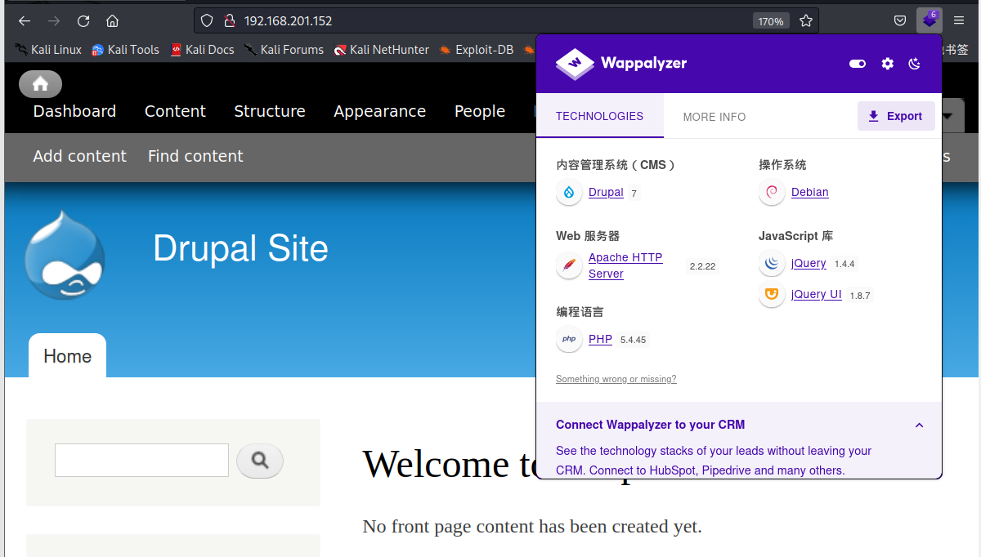Go back with the browser back arrow

[25, 21]
